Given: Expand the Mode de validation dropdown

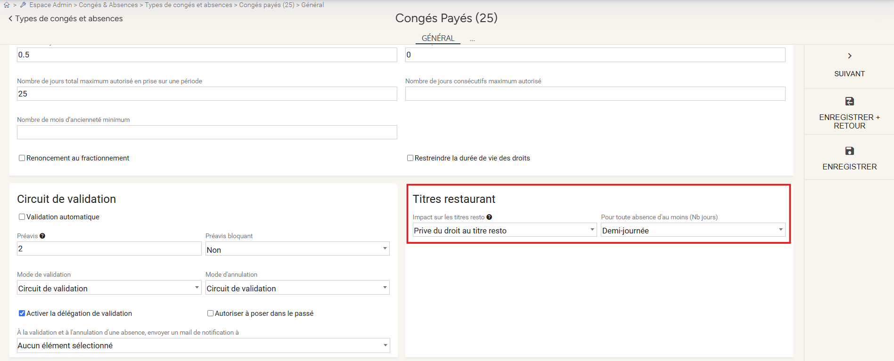Looking at the screenshot, I should point(109,288).
